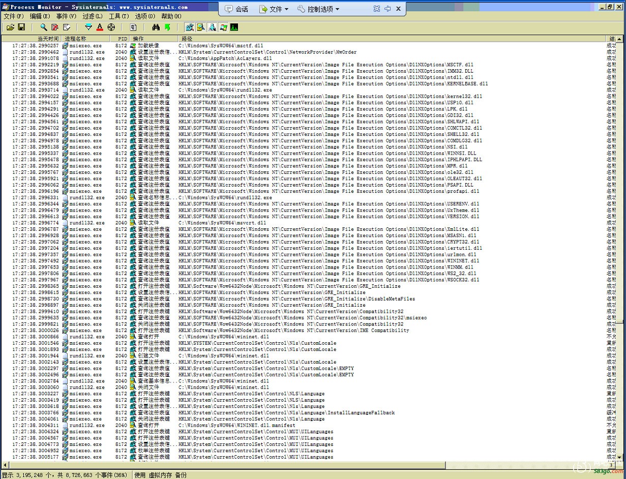
Task: Sort by the 当天时间 column header
Action: coord(32,39)
